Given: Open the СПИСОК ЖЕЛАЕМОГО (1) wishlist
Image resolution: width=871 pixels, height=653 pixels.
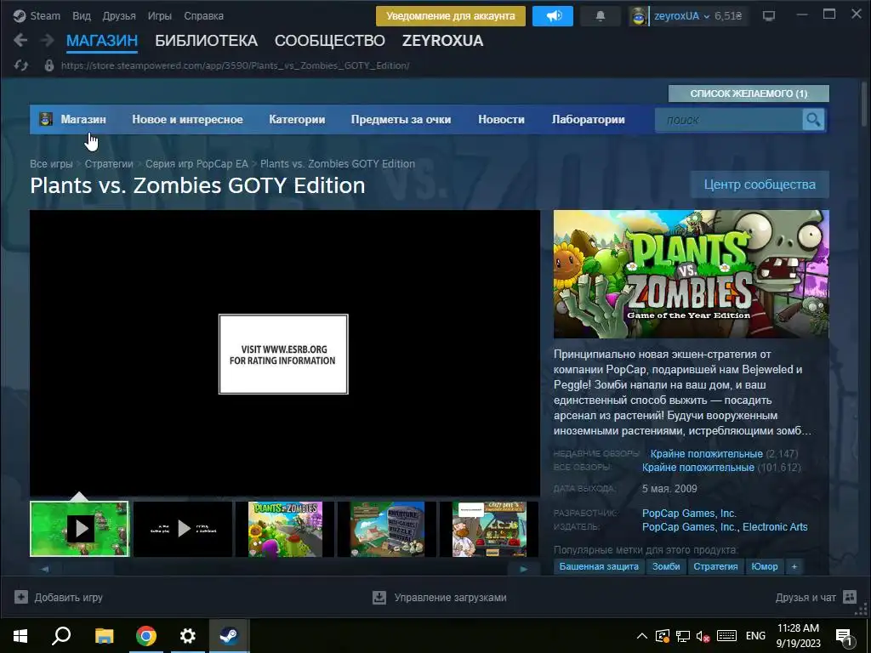Looking at the screenshot, I should pyautogui.click(x=749, y=94).
